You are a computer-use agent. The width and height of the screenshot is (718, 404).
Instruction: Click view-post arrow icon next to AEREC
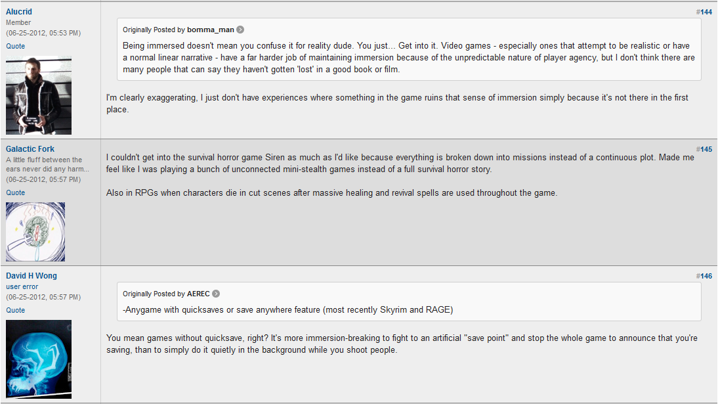coord(216,294)
